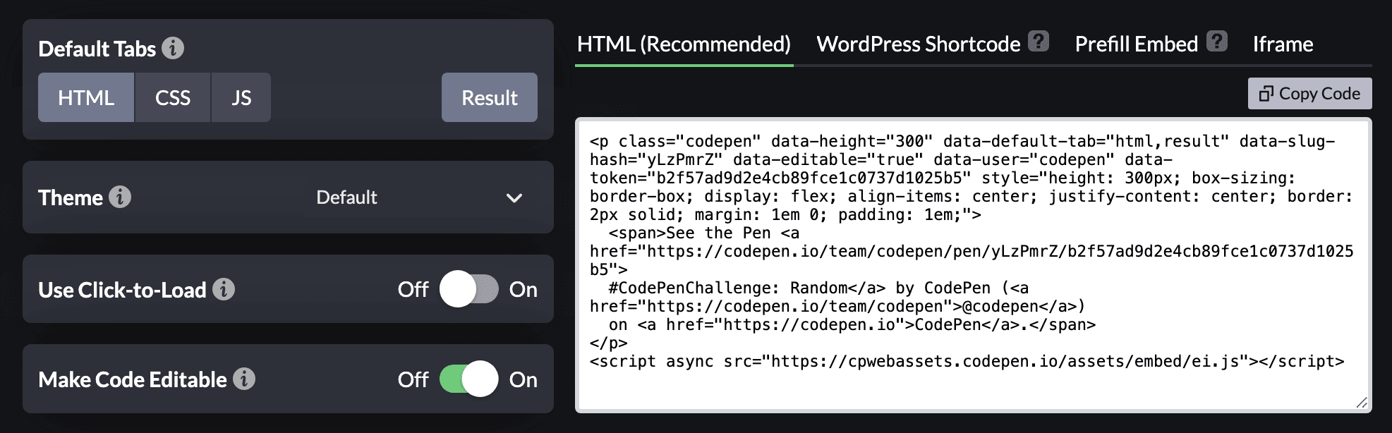Toggle the Use Click-to-Load switch
The image size is (1392, 433).
469,289
